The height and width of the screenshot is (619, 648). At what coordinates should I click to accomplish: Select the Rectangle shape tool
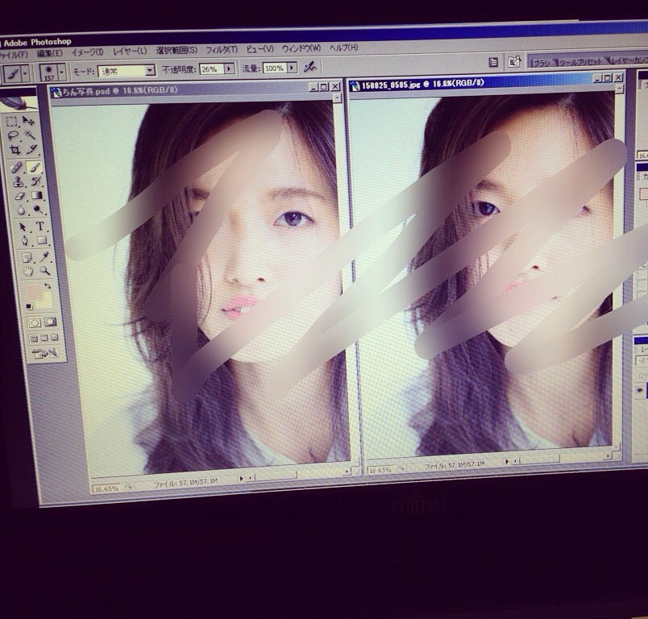42,240
